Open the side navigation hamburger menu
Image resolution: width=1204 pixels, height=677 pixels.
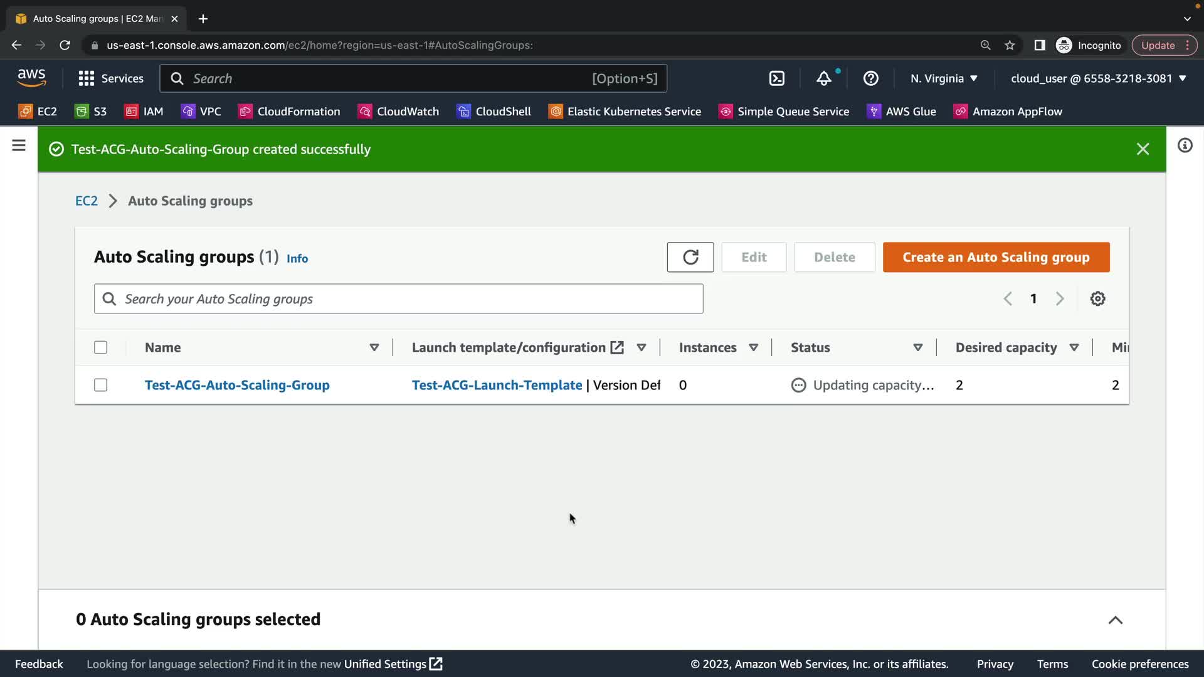(x=19, y=145)
